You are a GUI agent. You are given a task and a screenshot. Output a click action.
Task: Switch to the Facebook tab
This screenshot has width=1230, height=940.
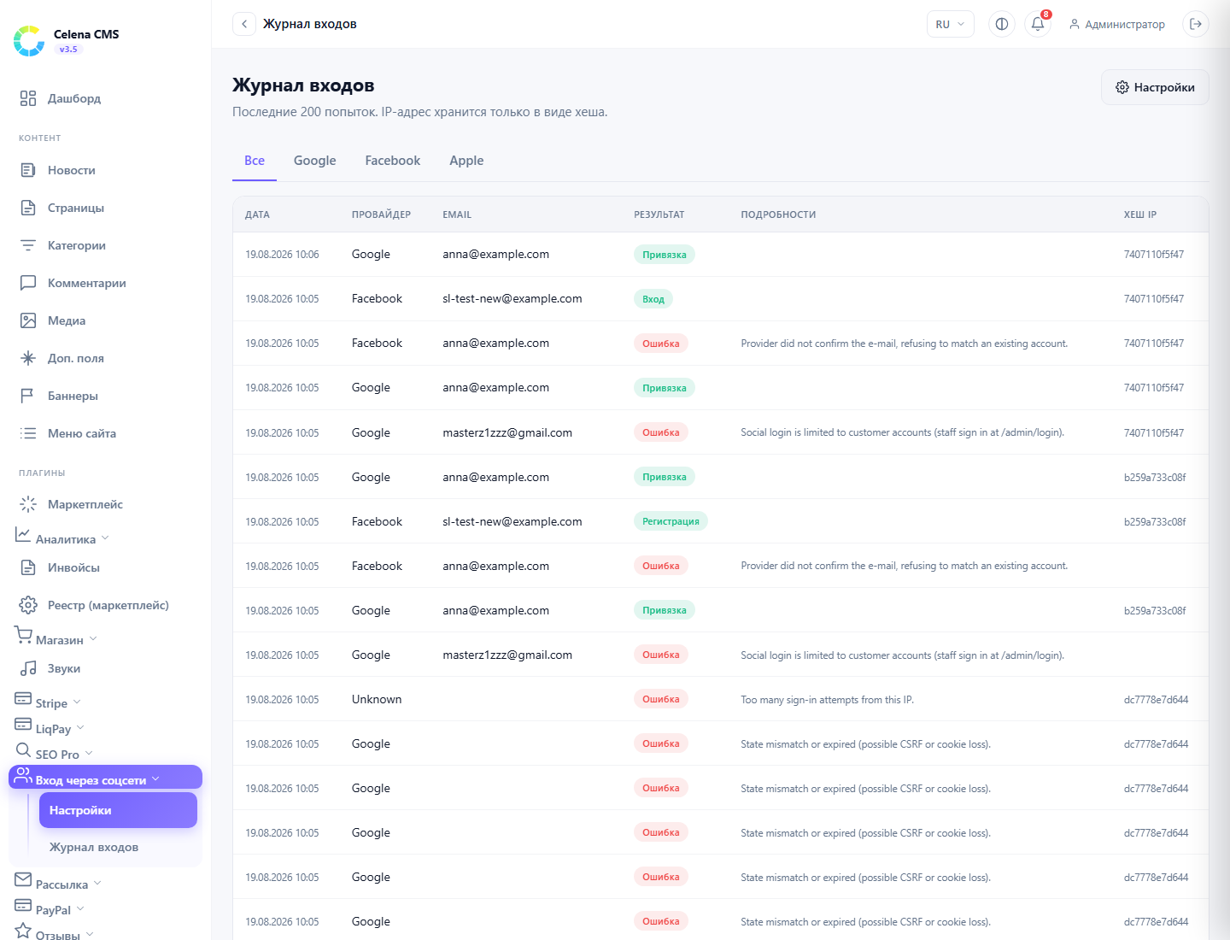[x=393, y=161]
